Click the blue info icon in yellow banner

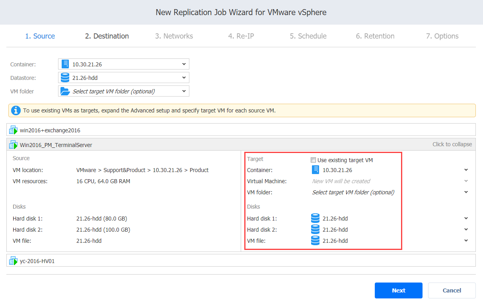[x=16, y=110]
